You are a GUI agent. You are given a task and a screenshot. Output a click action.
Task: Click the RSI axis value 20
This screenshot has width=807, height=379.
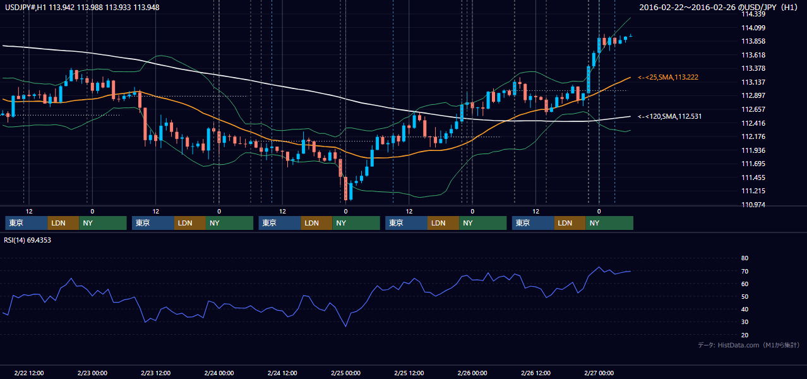pos(745,335)
